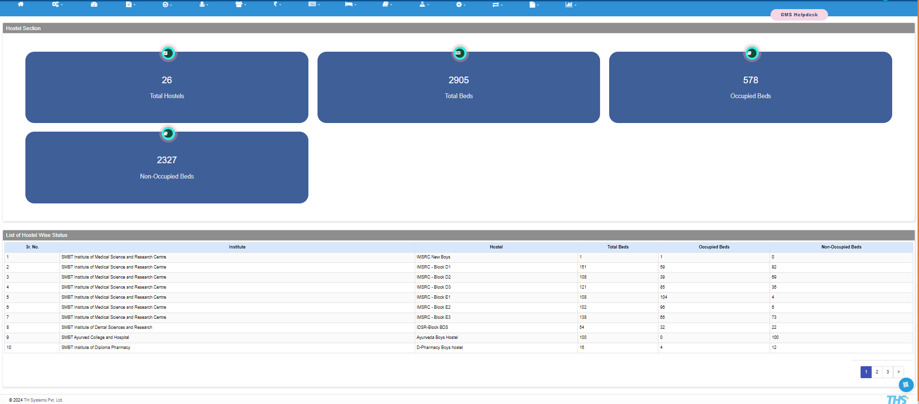This screenshot has height=404, width=919.
Task: Open the document file menu icon
Action: [130, 4]
